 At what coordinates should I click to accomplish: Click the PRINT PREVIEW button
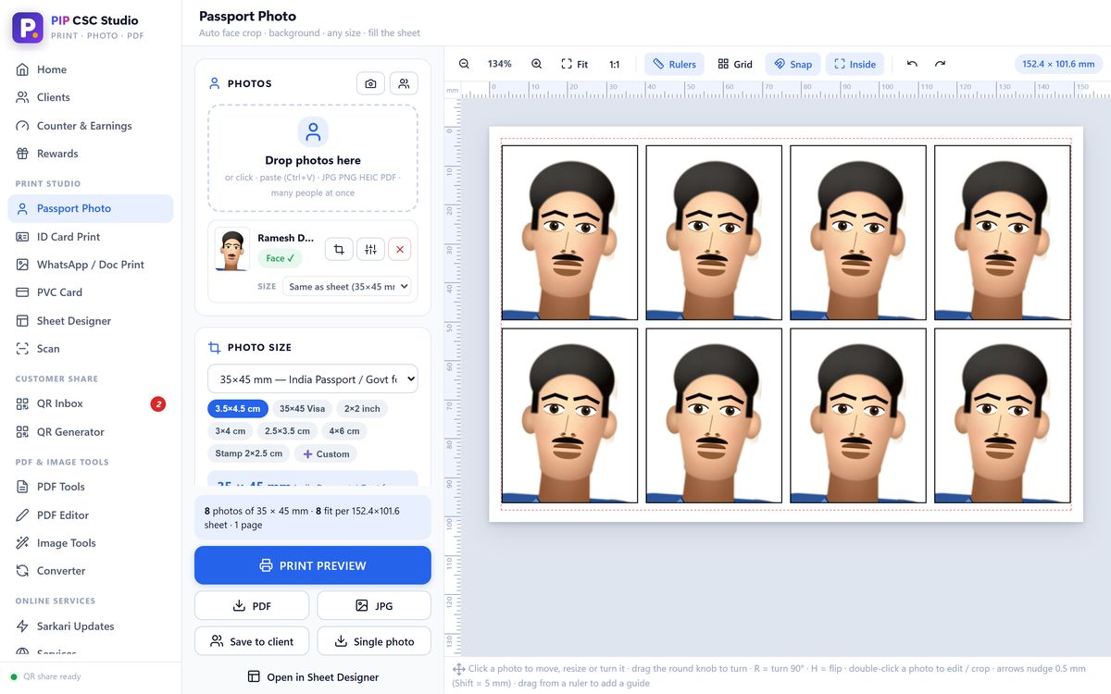click(x=313, y=565)
